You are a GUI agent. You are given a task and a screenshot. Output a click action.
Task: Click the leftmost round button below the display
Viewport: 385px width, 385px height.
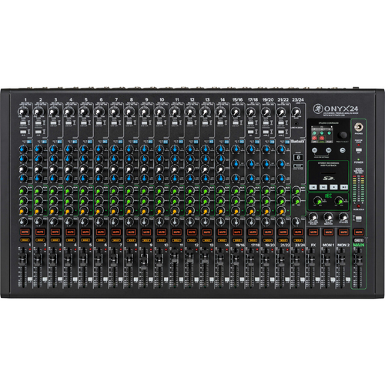pyautogui.click(x=315, y=150)
